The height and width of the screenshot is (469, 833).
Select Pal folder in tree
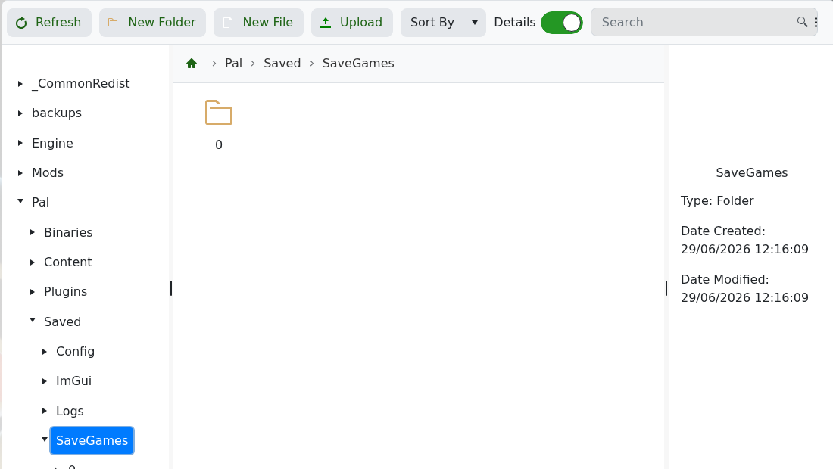[40, 203]
